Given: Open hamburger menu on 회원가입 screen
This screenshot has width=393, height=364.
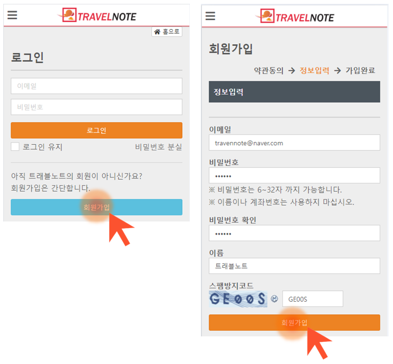Looking at the screenshot, I should click(210, 16).
